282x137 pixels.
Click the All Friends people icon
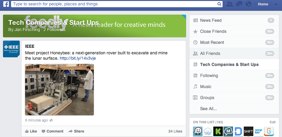pyautogui.click(x=195, y=53)
